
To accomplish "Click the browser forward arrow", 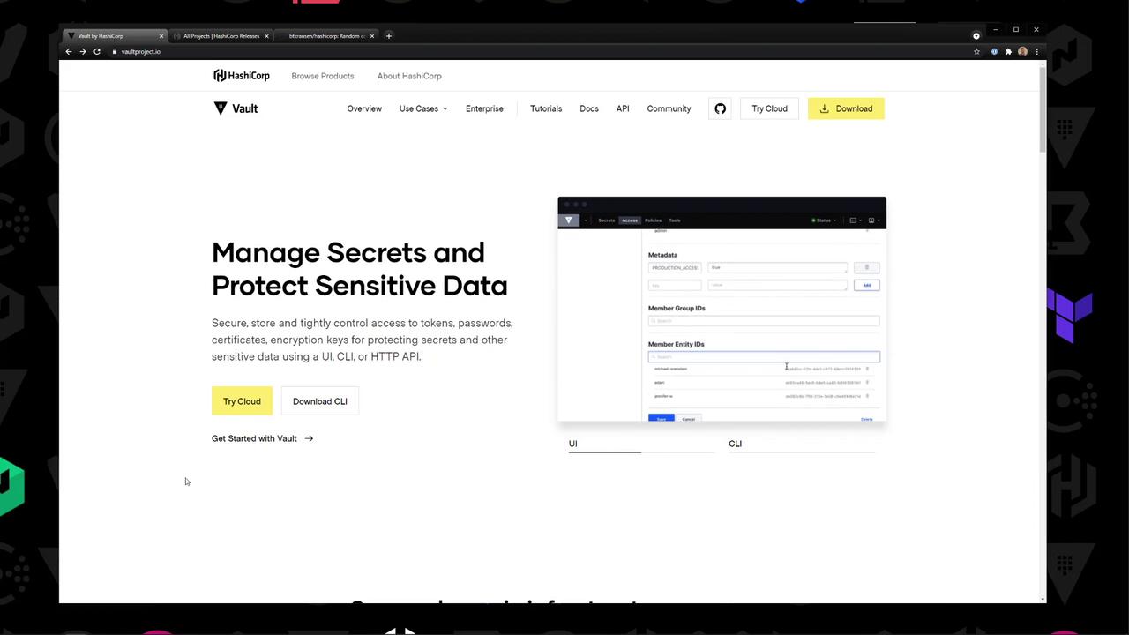I will [83, 51].
